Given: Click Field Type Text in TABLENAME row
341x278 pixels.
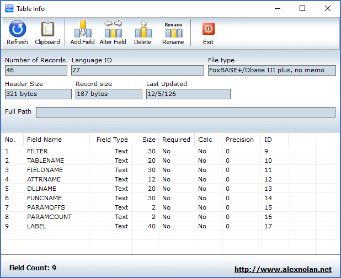Looking at the screenshot, I should pyautogui.click(x=121, y=161).
